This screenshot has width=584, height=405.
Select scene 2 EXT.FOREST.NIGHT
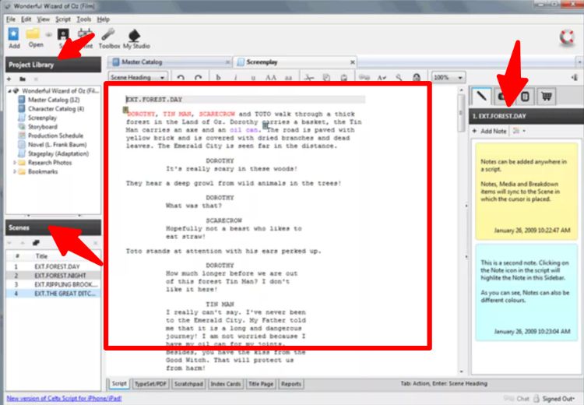pos(53,276)
